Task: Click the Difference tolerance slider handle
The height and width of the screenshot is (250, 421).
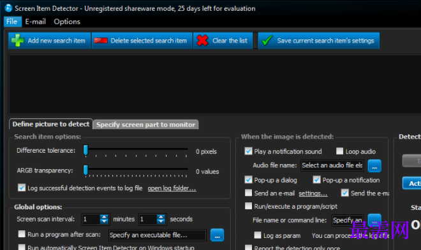Action: click(85, 150)
